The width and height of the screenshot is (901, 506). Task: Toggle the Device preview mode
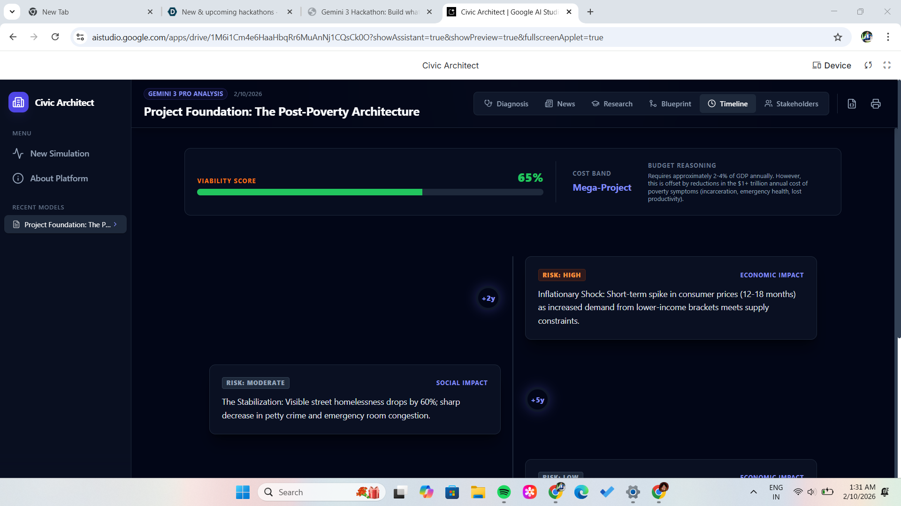pos(832,65)
